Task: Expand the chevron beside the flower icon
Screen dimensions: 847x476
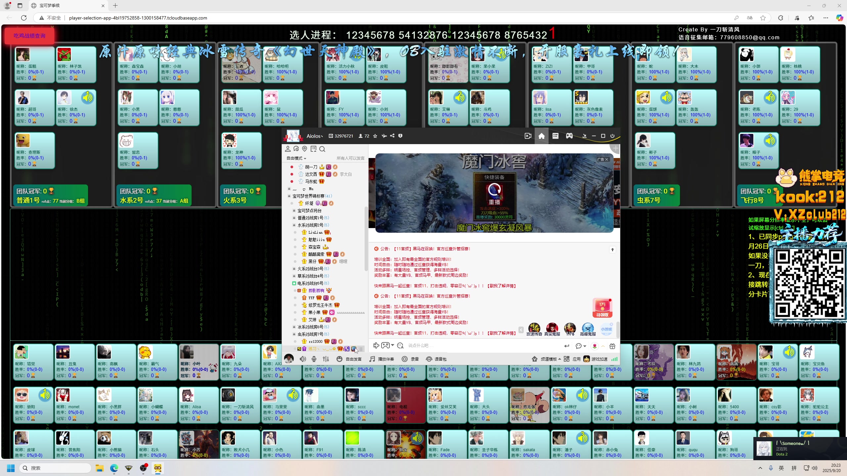Action: point(603,346)
